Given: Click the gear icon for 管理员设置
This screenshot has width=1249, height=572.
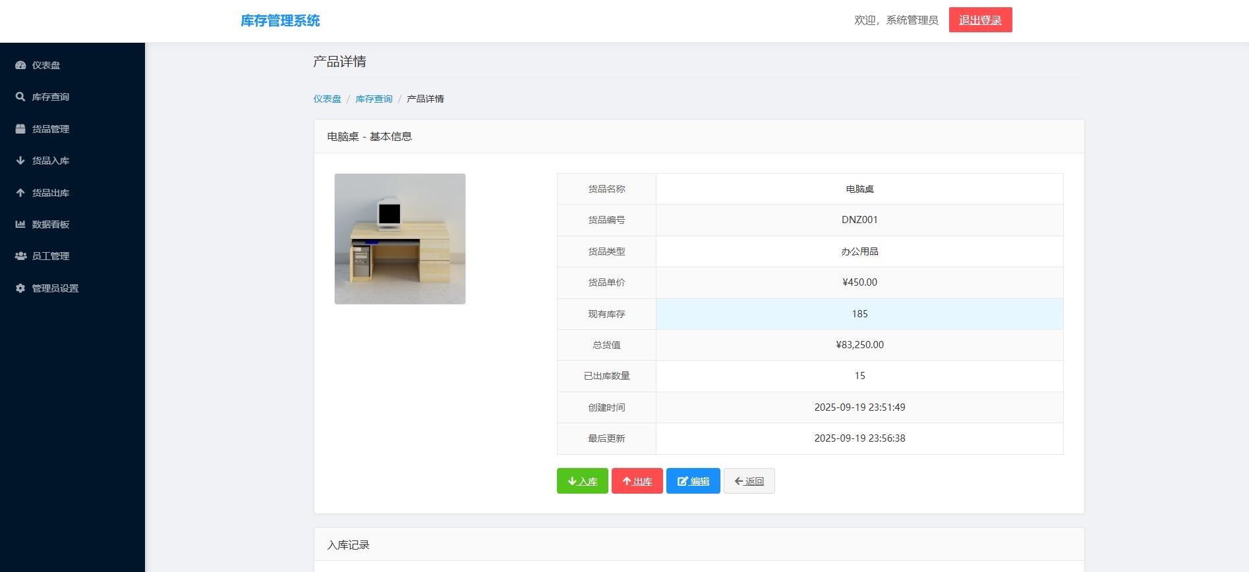Looking at the screenshot, I should point(20,288).
